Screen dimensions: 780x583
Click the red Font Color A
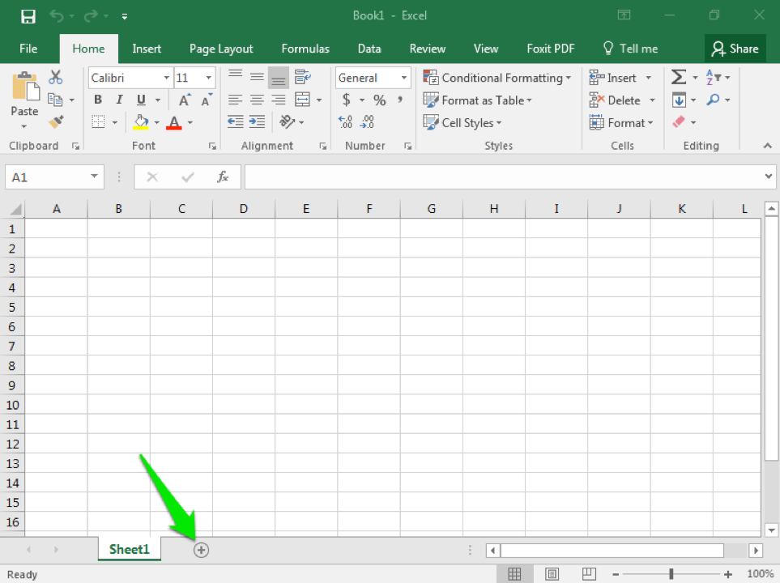[x=173, y=122]
